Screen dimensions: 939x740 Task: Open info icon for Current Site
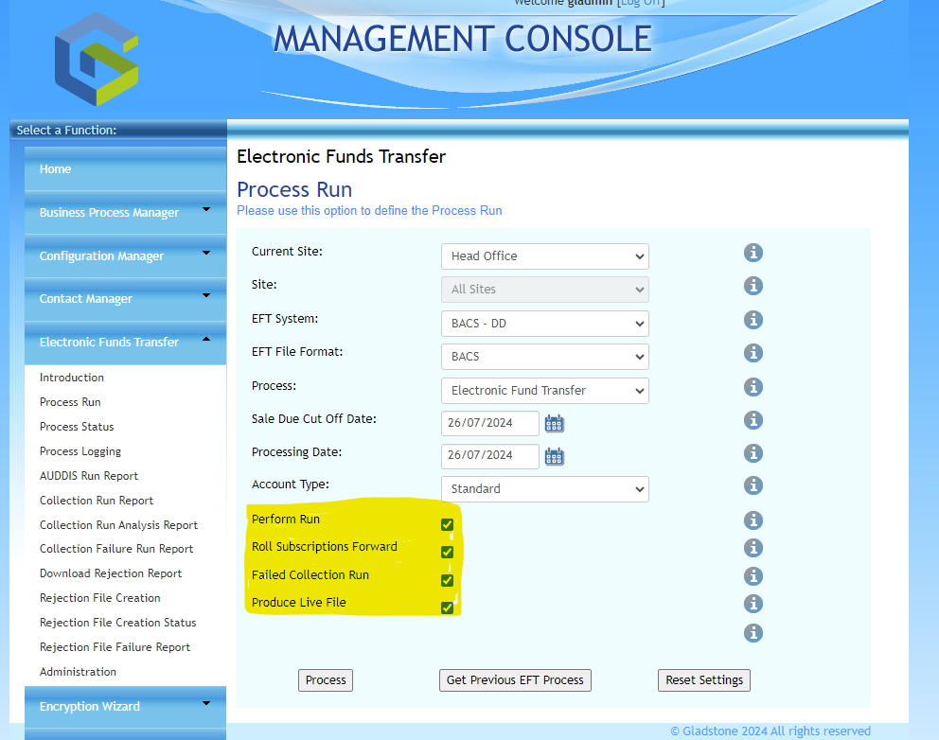coord(753,253)
